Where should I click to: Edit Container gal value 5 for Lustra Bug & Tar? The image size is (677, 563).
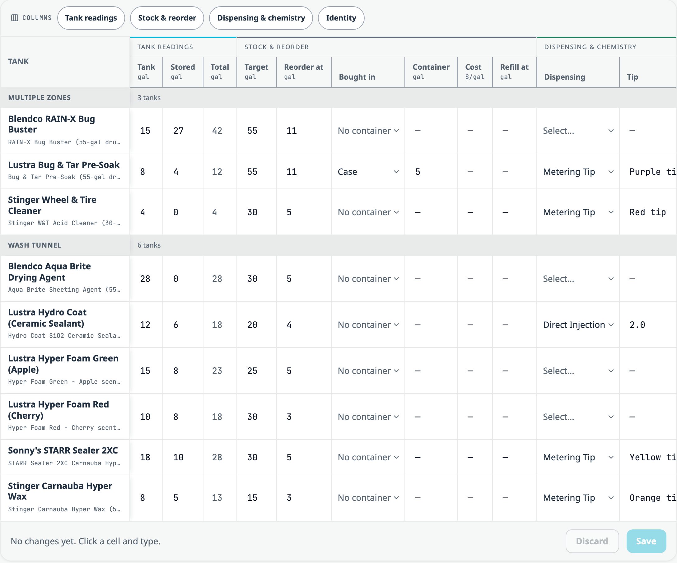pos(431,172)
